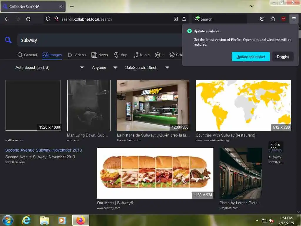301x226 pixels.
Task: Open the Subway restaurant storefront image
Action: [x=153, y=105]
